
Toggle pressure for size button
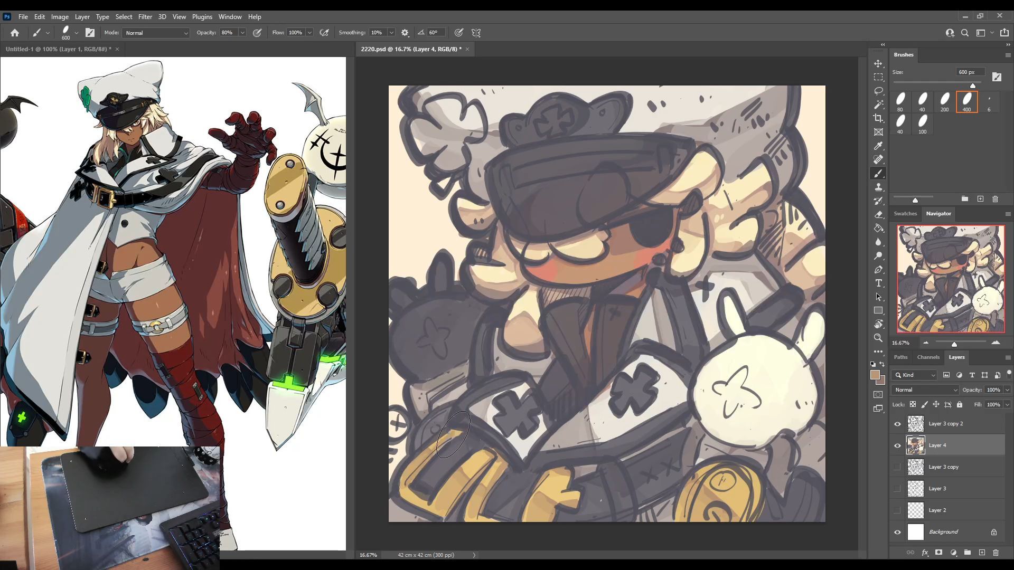click(459, 33)
